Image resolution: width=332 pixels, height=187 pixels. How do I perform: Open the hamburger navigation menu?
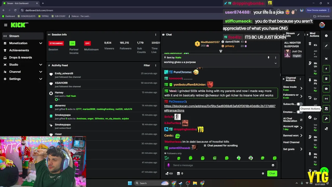6,25
